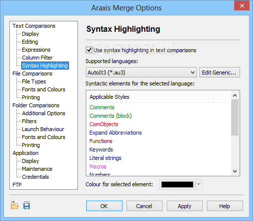Open the Expressions options page
This screenshot has width=253, height=221.
click(36, 50)
